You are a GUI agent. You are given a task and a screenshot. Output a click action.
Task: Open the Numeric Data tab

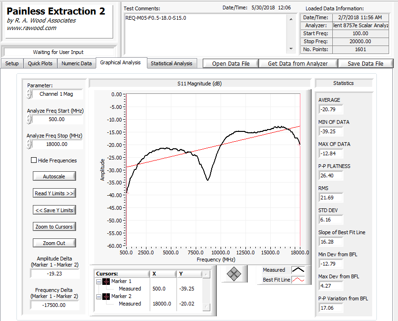(77, 63)
